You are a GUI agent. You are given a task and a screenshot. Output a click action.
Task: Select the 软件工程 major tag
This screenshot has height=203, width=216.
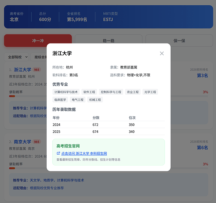coord(89,92)
